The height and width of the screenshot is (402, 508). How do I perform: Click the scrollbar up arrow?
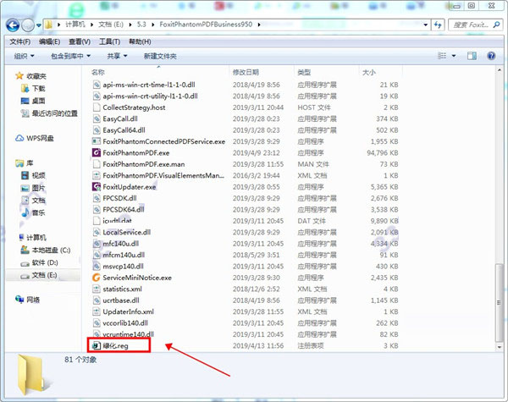500,69
